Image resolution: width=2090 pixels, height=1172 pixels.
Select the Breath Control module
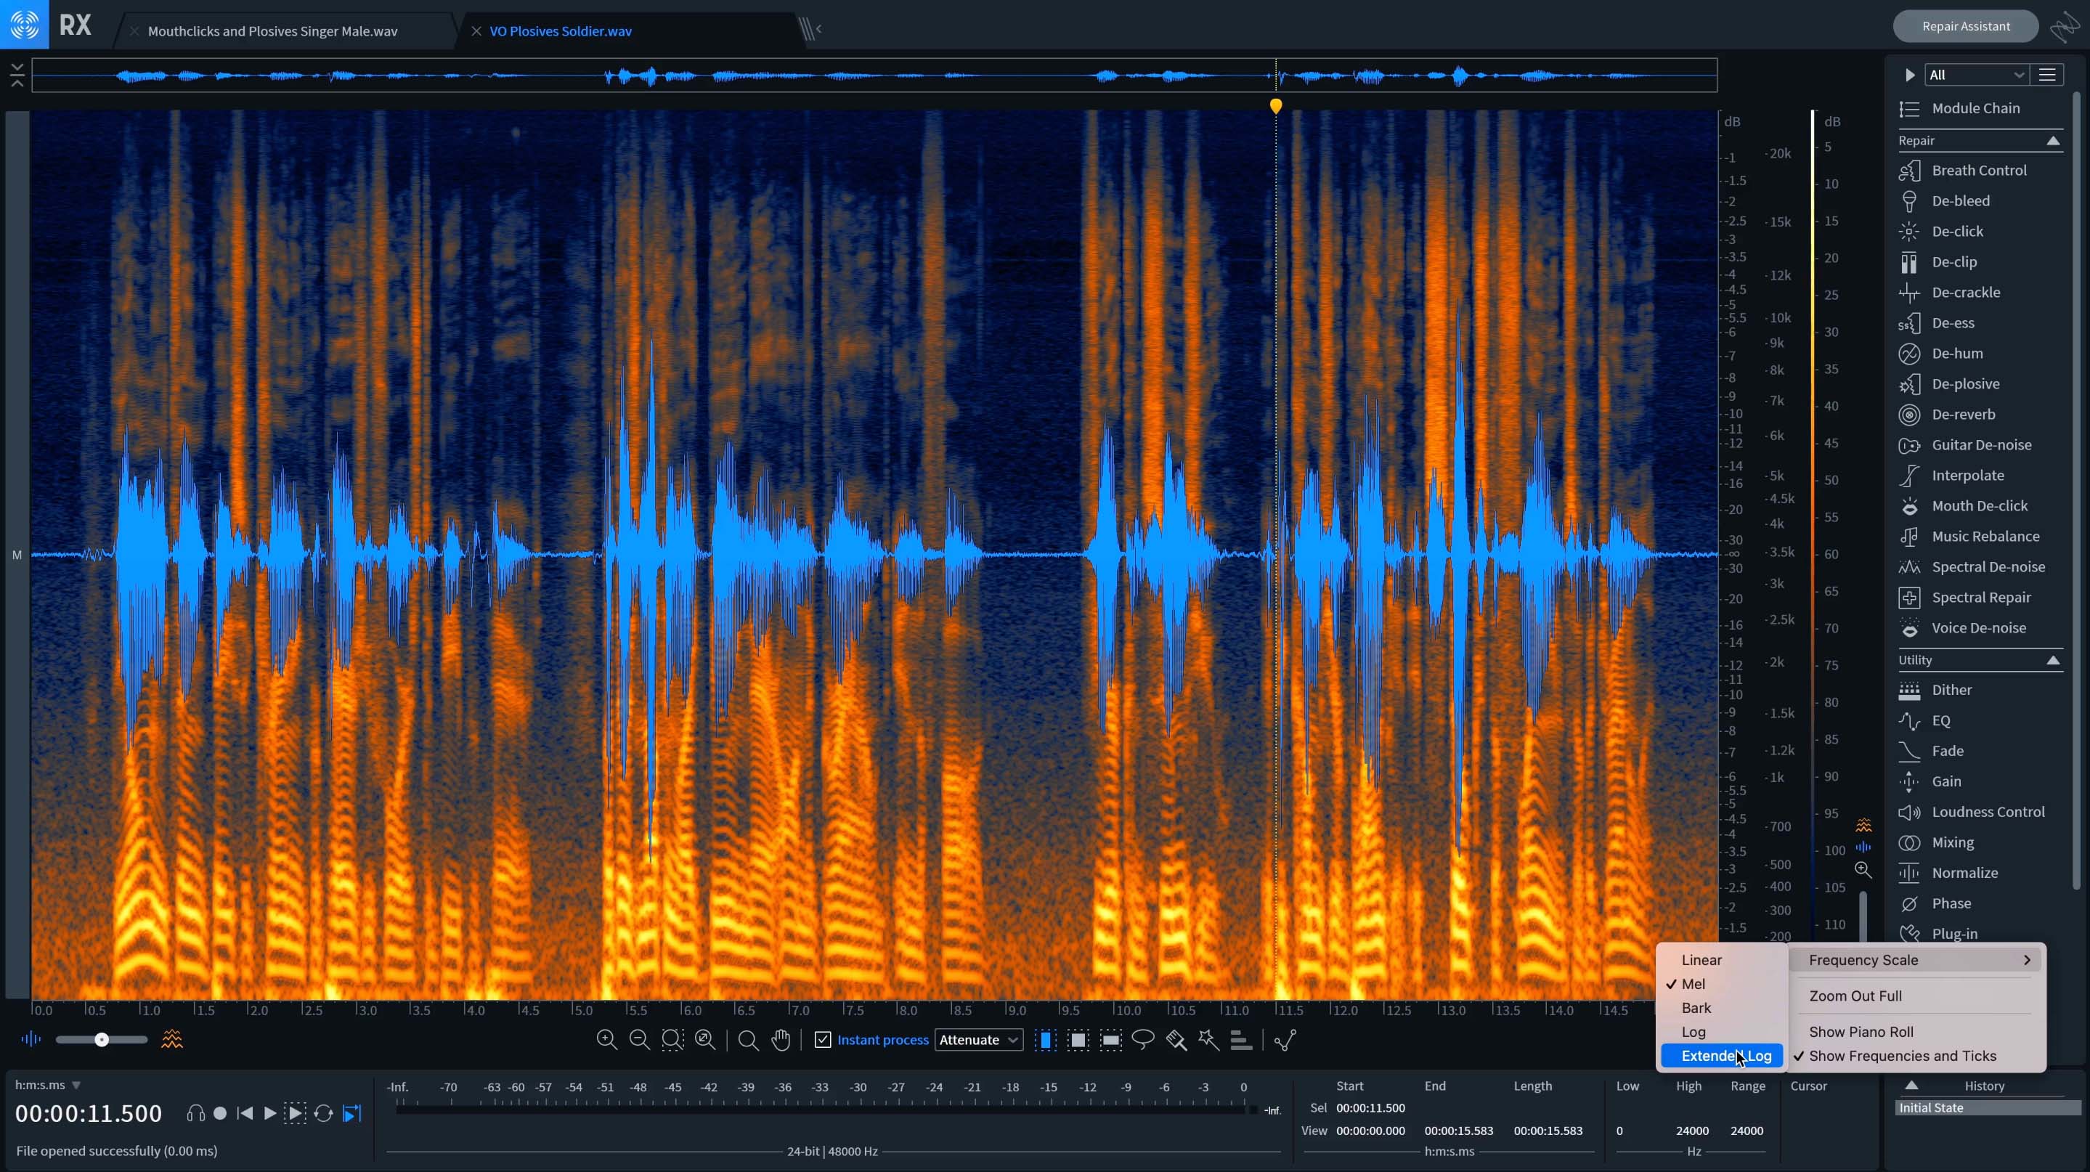pos(1978,168)
